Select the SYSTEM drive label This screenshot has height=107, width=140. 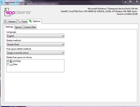tap(17, 61)
